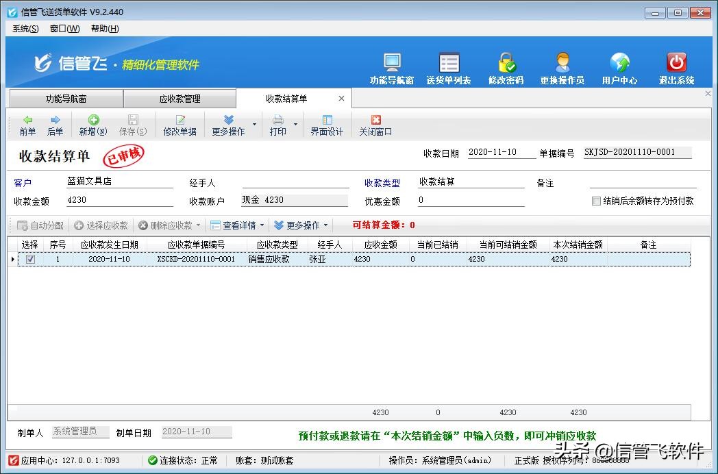Create a new record via 新增 icon
The width and height of the screenshot is (718, 474).
point(92,125)
